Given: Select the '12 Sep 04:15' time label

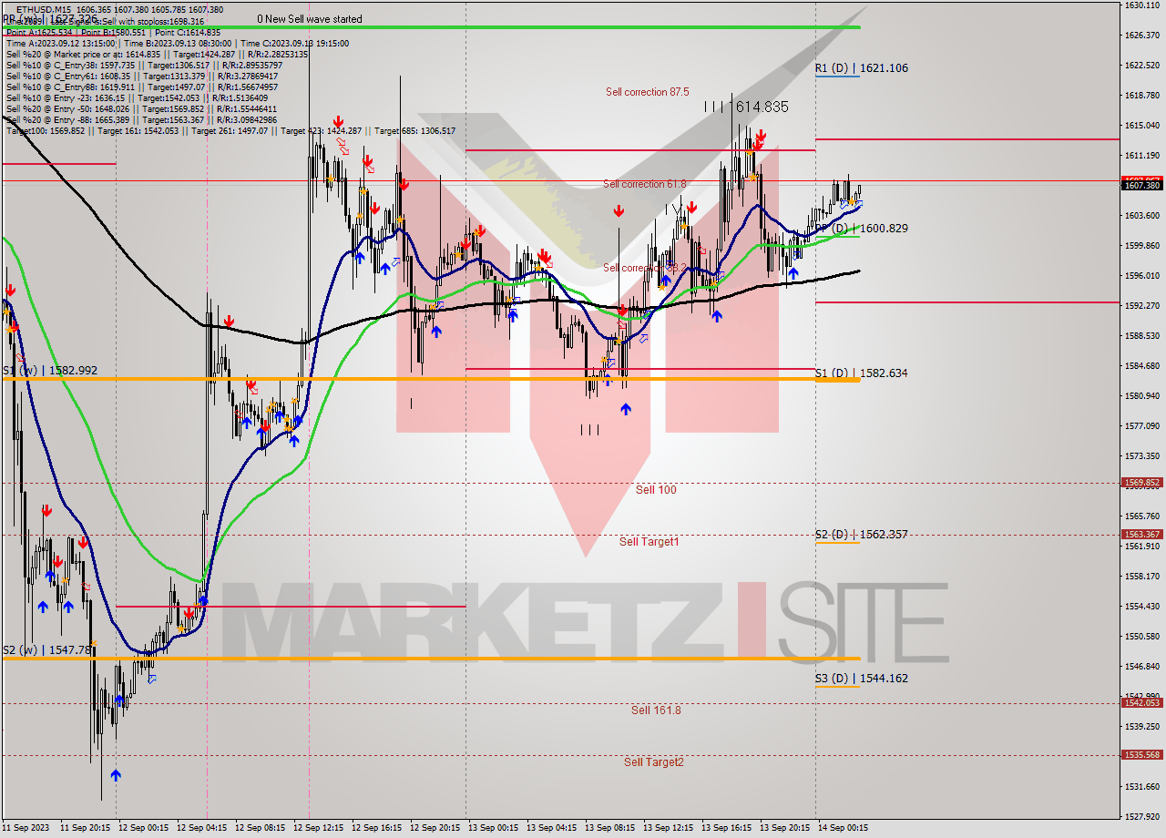Looking at the screenshot, I should click(x=202, y=829).
